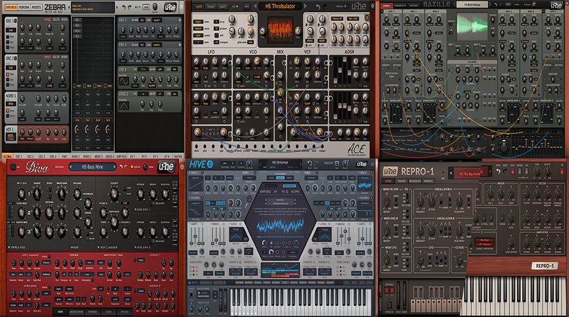Open the gear settings beside Diva's u-he logo
The image size is (569, 317).
pyautogui.click(x=182, y=167)
